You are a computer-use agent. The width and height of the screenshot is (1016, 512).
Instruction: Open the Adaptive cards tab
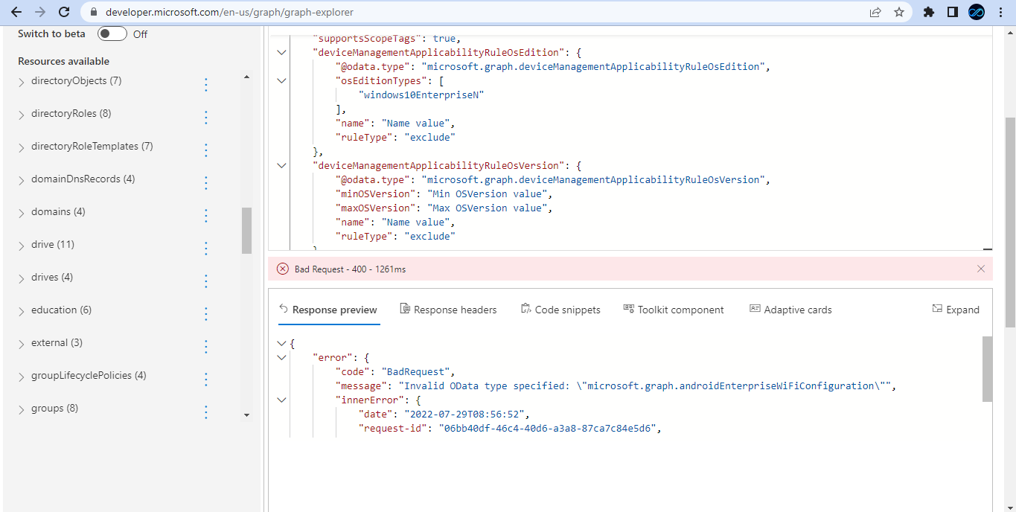790,310
